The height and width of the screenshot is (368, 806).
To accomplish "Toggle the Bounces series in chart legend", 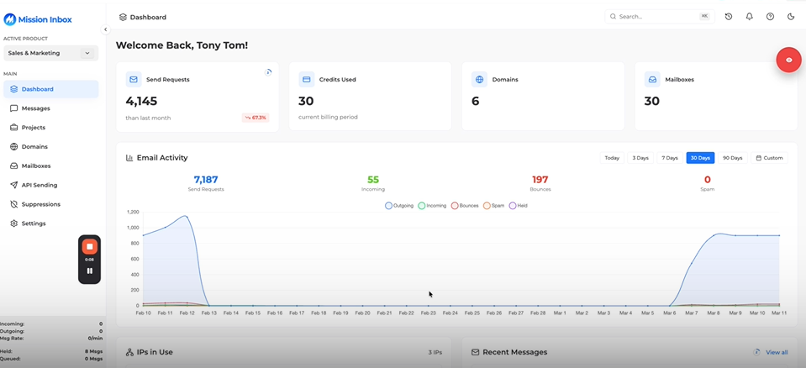I will pos(466,206).
